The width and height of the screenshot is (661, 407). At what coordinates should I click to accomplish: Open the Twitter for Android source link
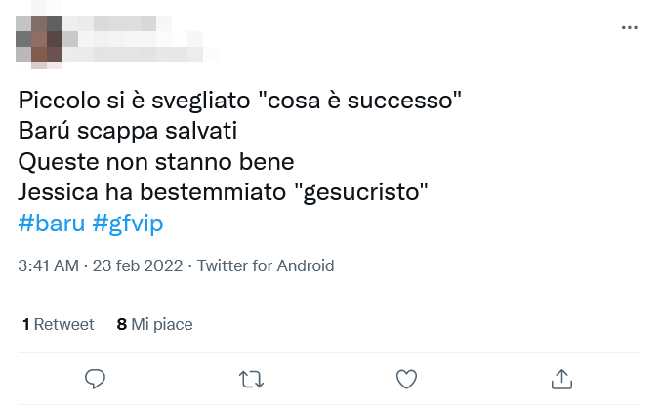[x=266, y=265]
